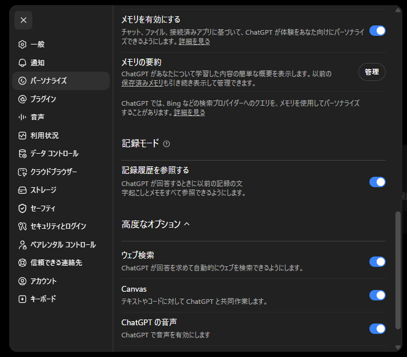Viewport: 407px width, 357px height.
Task: Click the メモリを有効にする heading
Action: (x=151, y=20)
